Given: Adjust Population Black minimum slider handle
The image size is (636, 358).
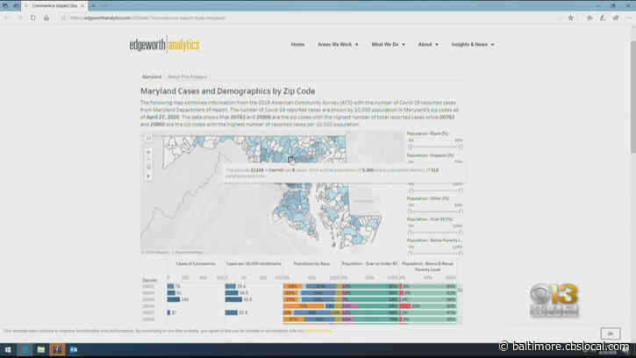Looking at the screenshot, I should [x=410, y=147].
